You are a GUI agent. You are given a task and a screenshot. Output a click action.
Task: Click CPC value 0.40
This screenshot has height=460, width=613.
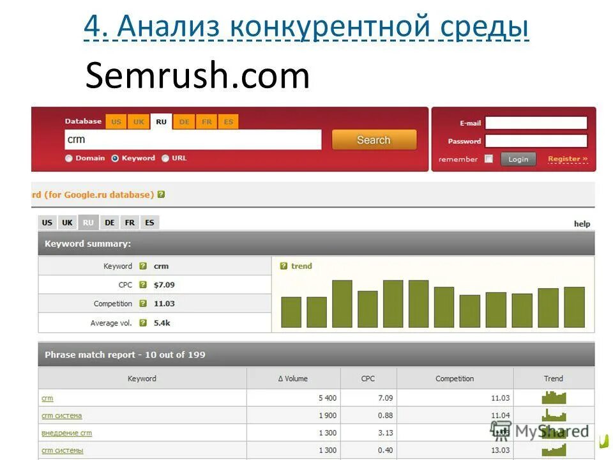[385, 450]
